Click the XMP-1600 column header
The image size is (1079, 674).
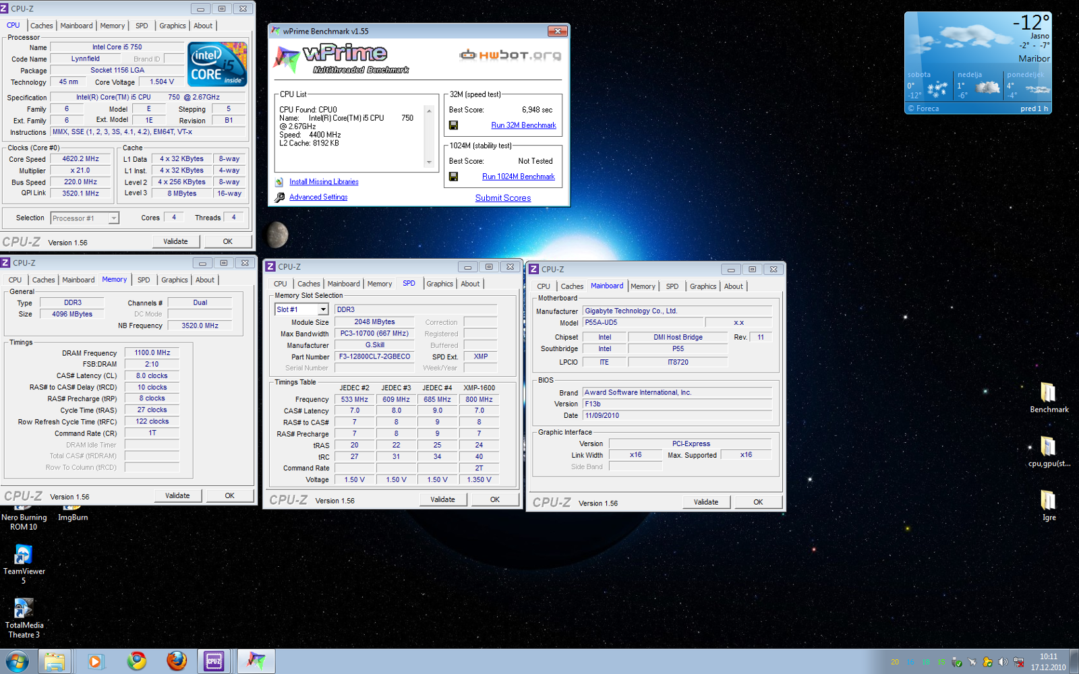click(x=479, y=388)
